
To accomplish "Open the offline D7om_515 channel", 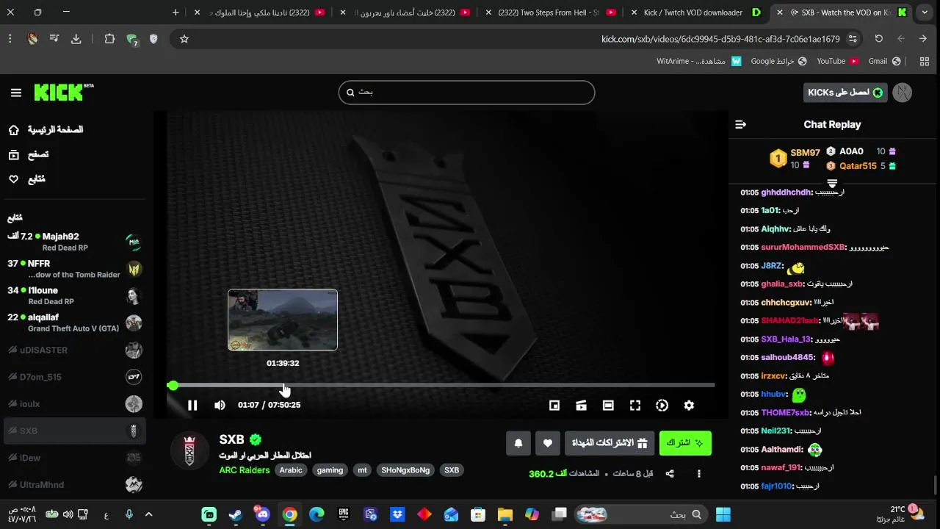I will click(74, 377).
